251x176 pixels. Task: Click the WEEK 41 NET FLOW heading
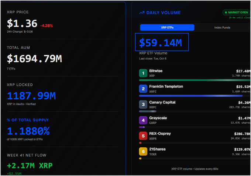[x=27, y=155]
